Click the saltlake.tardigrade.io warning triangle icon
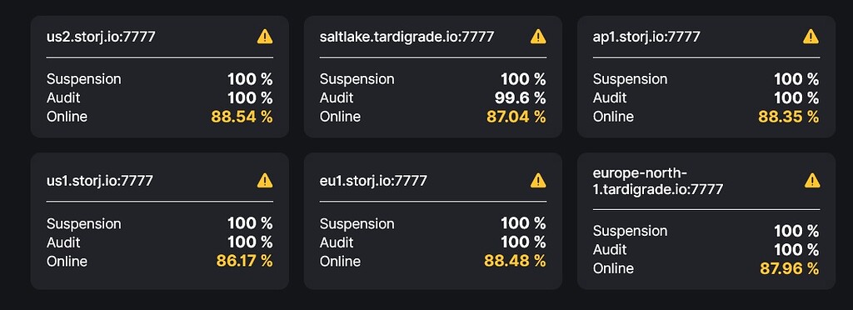The height and width of the screenshot is (310, 853). [x=538, y=37]
